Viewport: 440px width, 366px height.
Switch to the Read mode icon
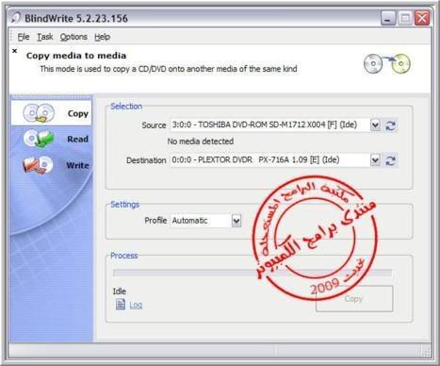(x=39, y=139)
